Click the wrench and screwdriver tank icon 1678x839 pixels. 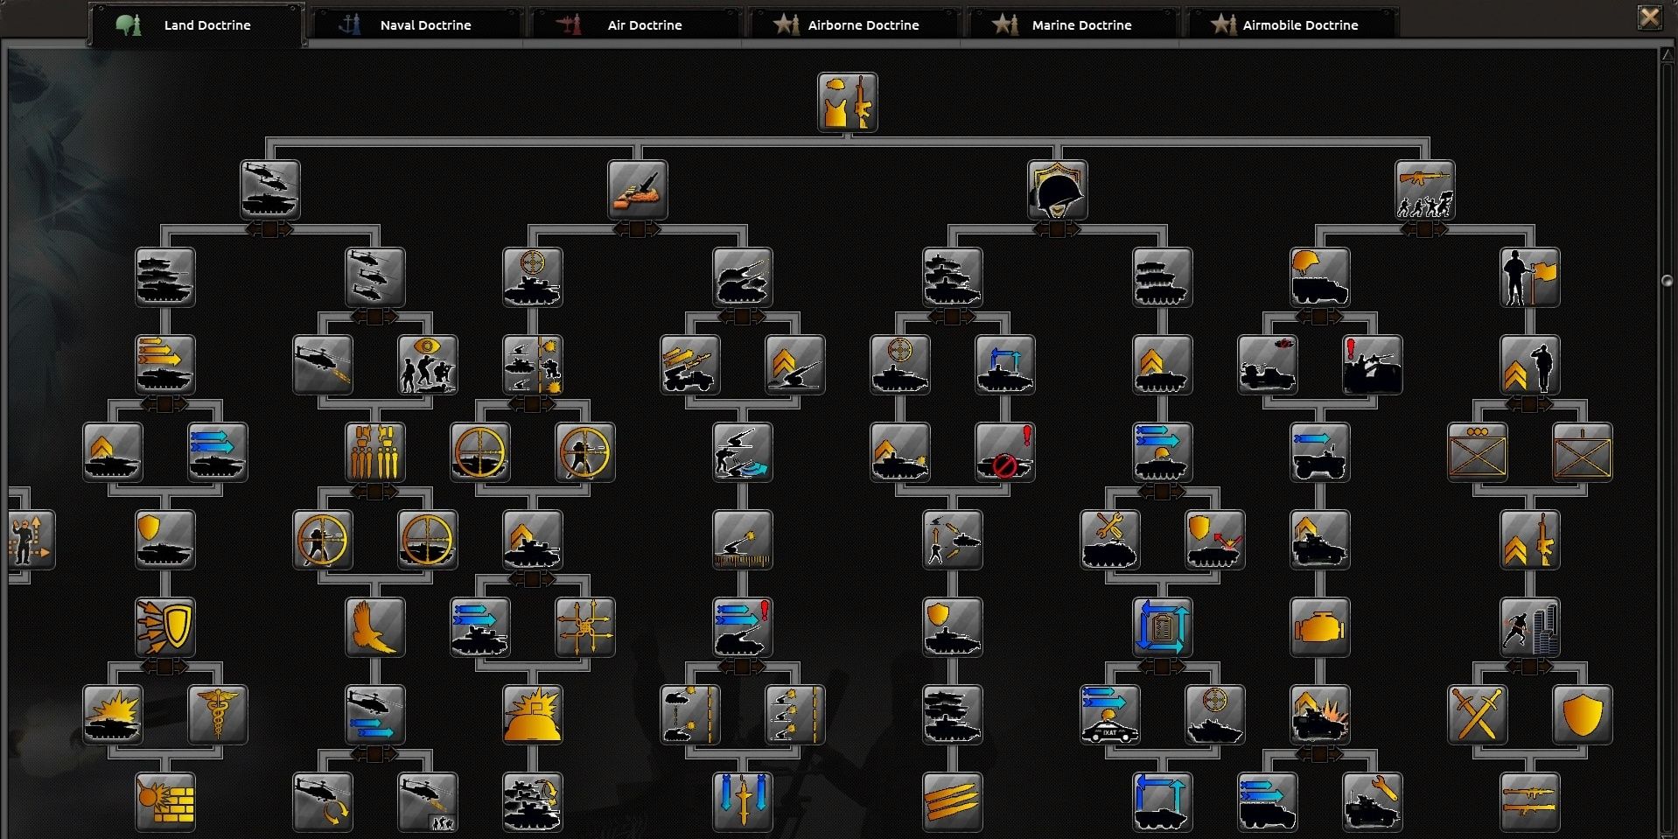coord(1109,540)
